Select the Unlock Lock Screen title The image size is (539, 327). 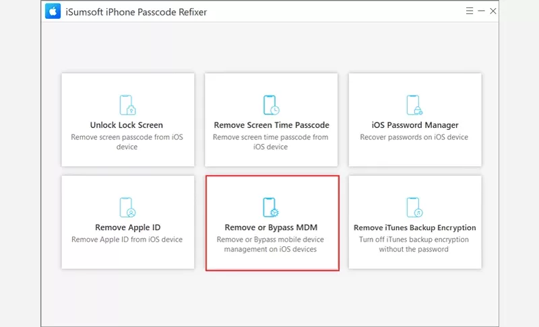[x=127, y=125]
